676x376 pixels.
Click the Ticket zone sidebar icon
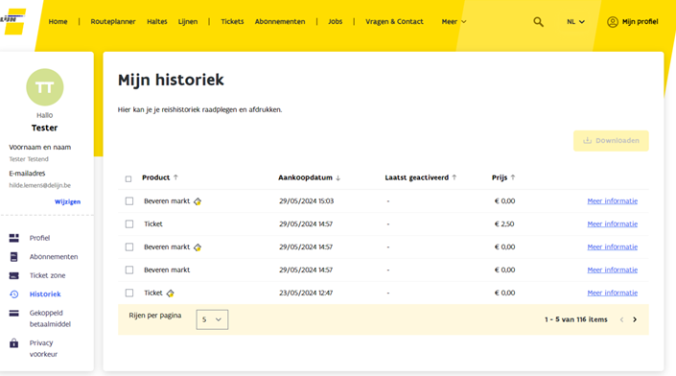click(13, 275)
